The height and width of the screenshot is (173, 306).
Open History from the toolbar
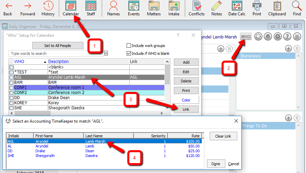48,8
